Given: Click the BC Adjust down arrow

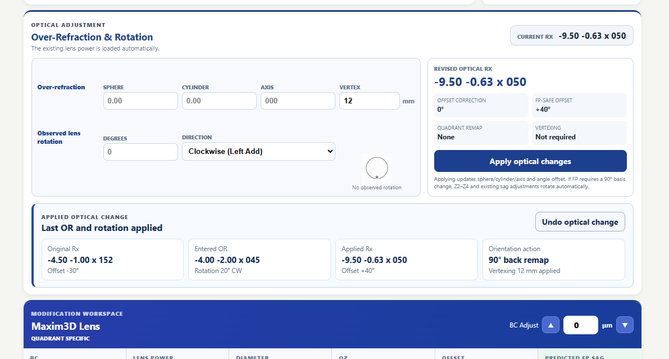Looking at the screenshot, I should point(625,325).
